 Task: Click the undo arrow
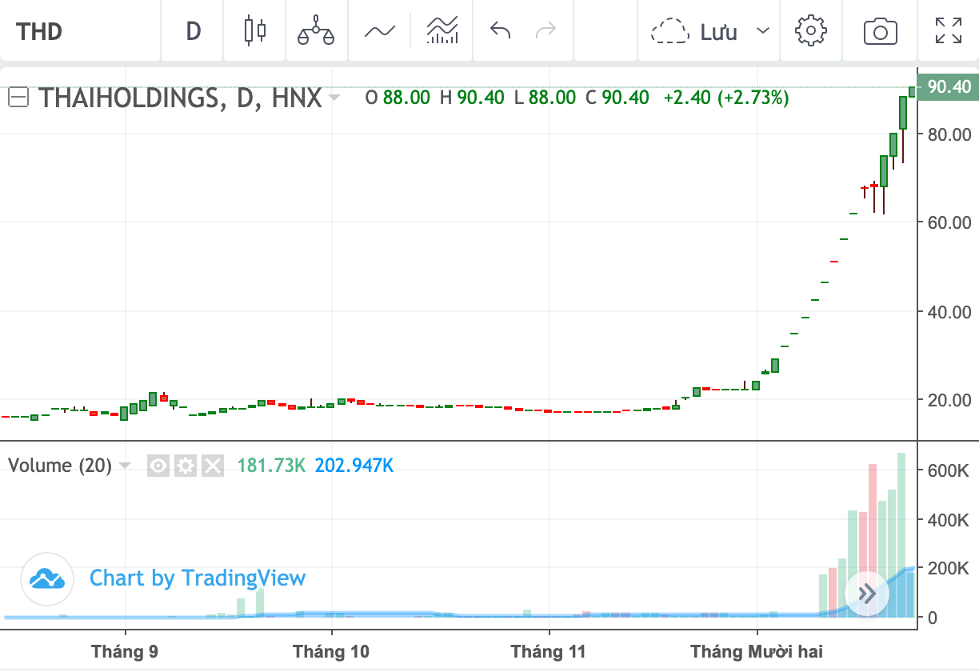[x=501, y=32]
